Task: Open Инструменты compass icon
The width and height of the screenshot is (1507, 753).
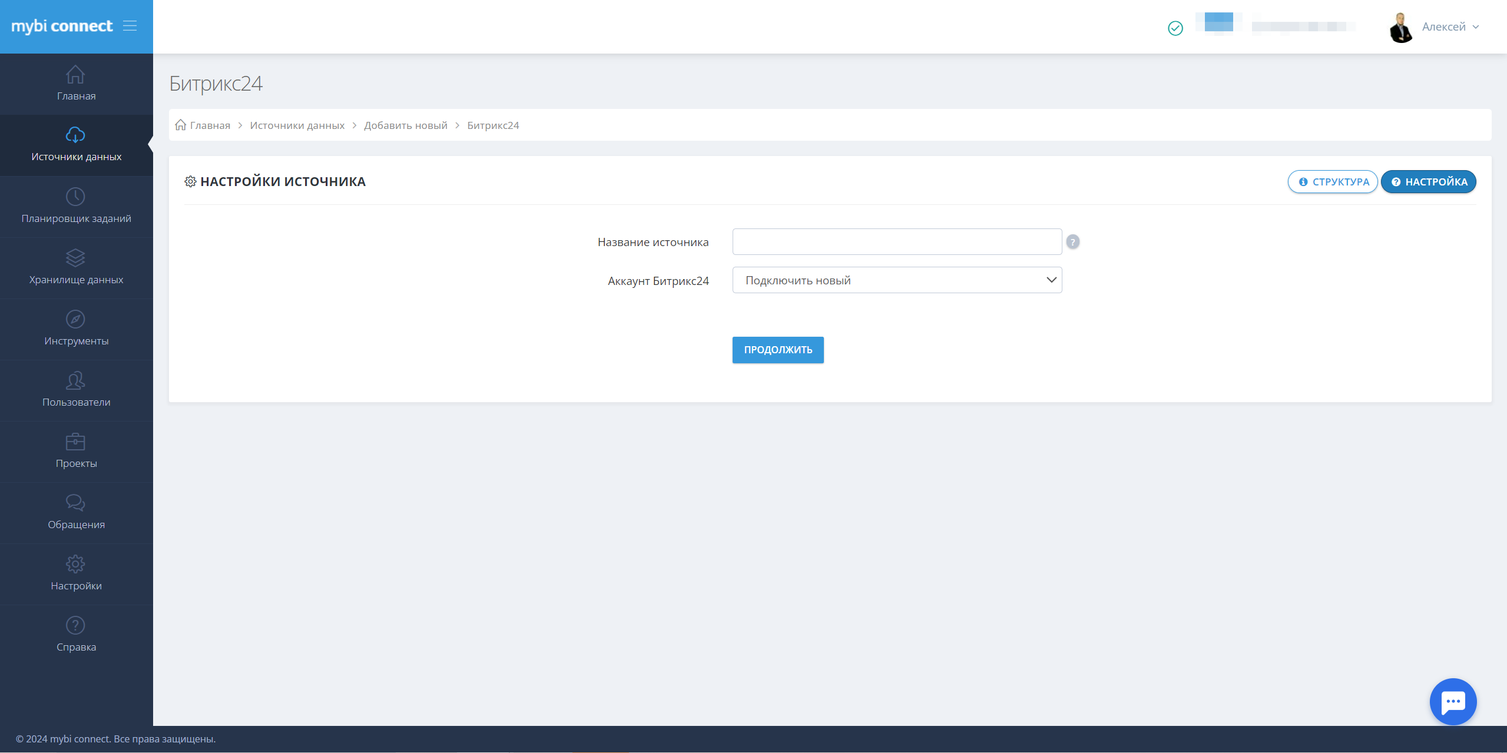Action: pyautogui.click(x=75, y=319)
